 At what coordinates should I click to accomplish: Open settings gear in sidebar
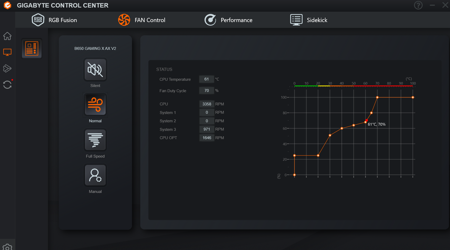[7, 247]
